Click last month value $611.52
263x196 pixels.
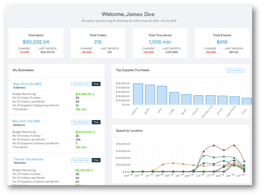tap(234, 52)
